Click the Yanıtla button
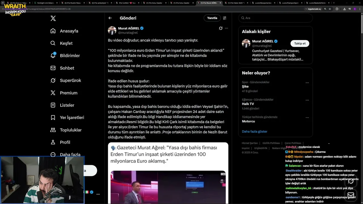 point(212,18)
